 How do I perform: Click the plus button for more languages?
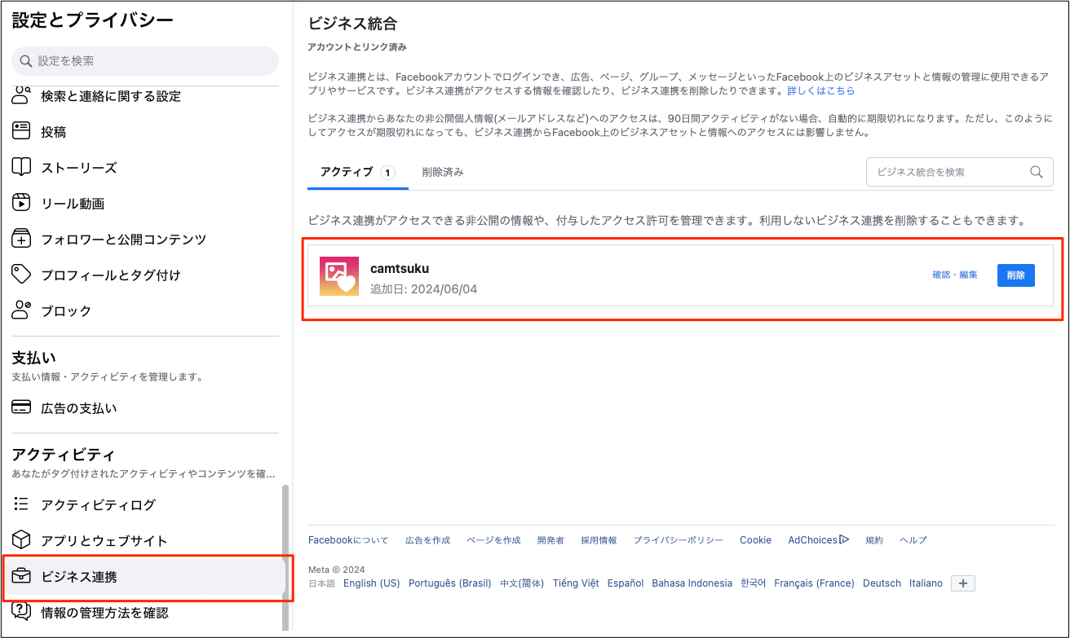(x=963, y=583)
